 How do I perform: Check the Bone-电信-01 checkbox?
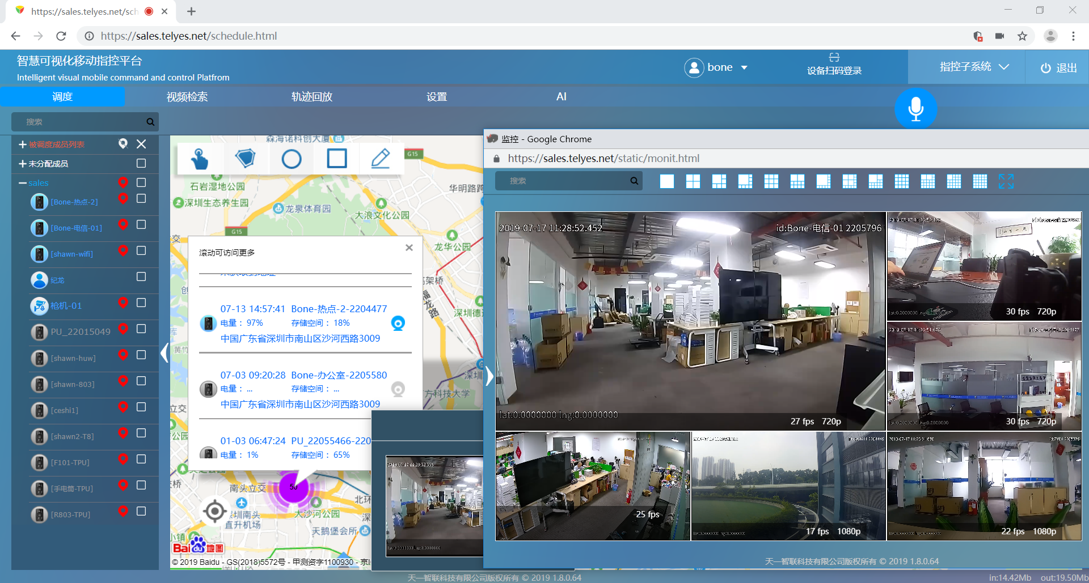tap(141, 224)
